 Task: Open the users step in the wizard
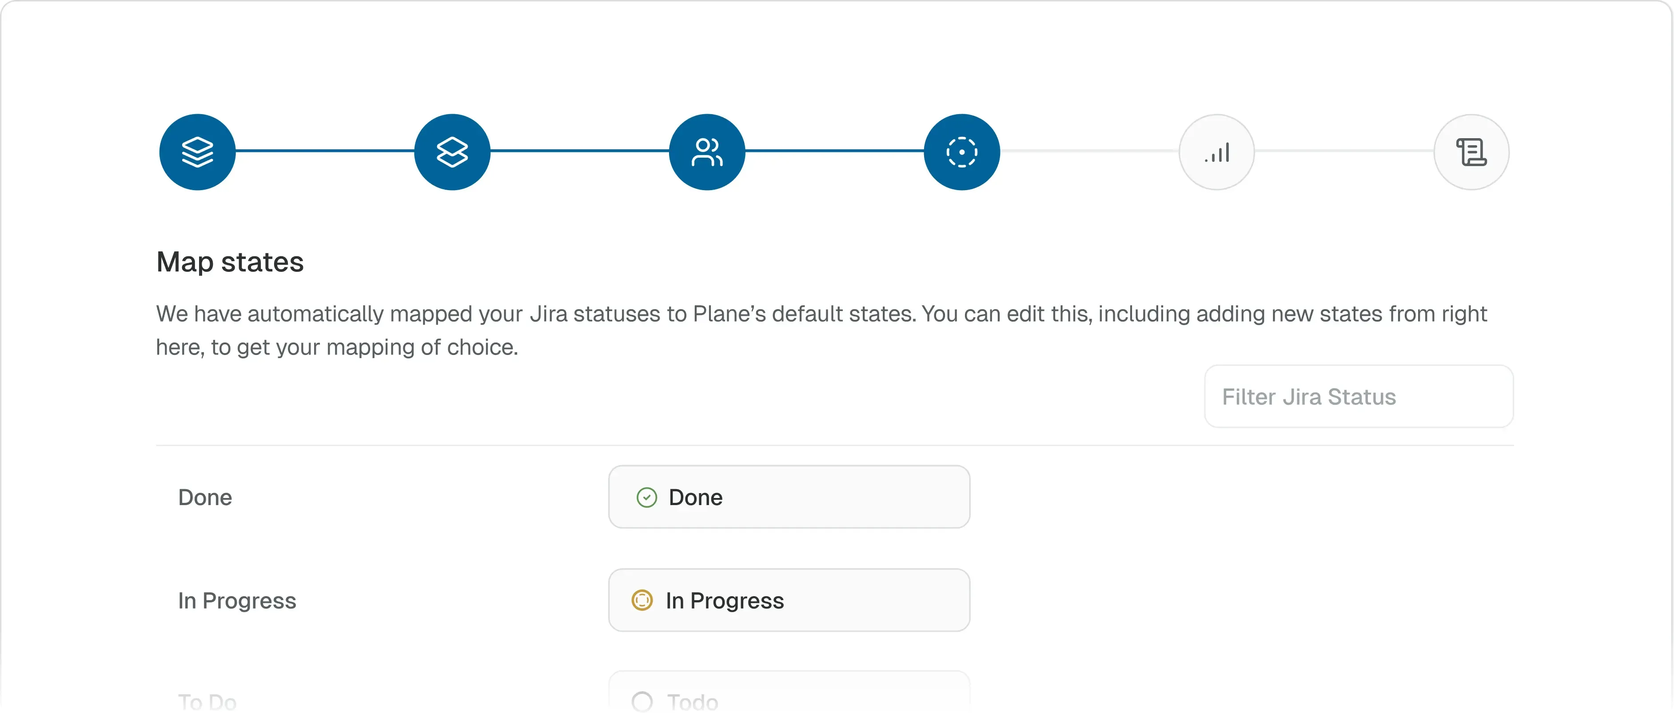[707, 152]
